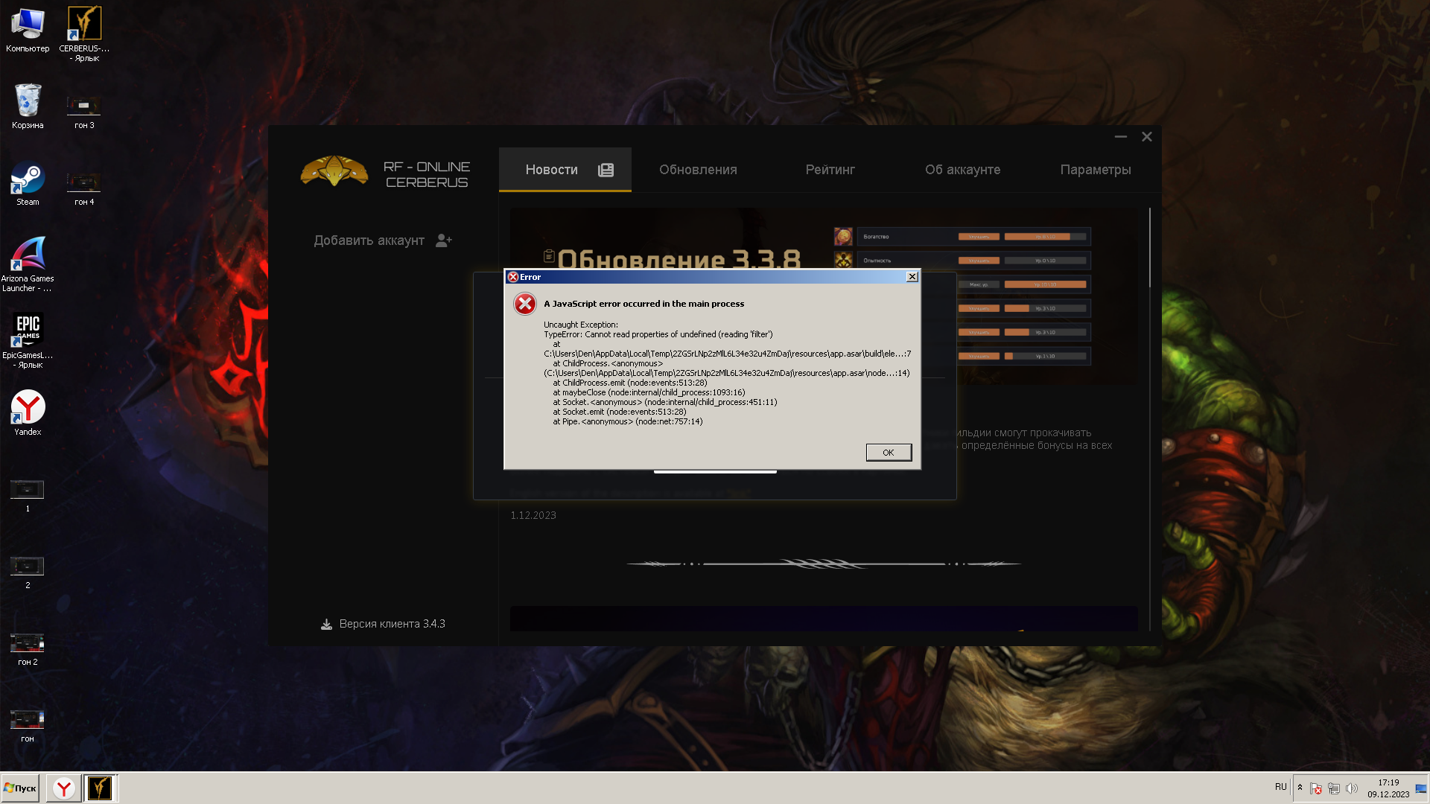Viewport: 1430px width, 804px height.
Task: Click the download icon beside Версия клиента
Action: (326, 624)
